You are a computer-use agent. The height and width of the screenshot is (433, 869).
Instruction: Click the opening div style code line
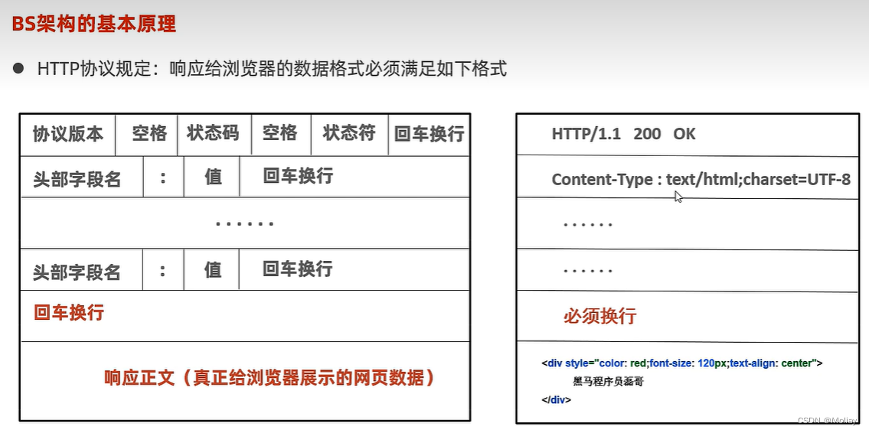tap(682, 364)
